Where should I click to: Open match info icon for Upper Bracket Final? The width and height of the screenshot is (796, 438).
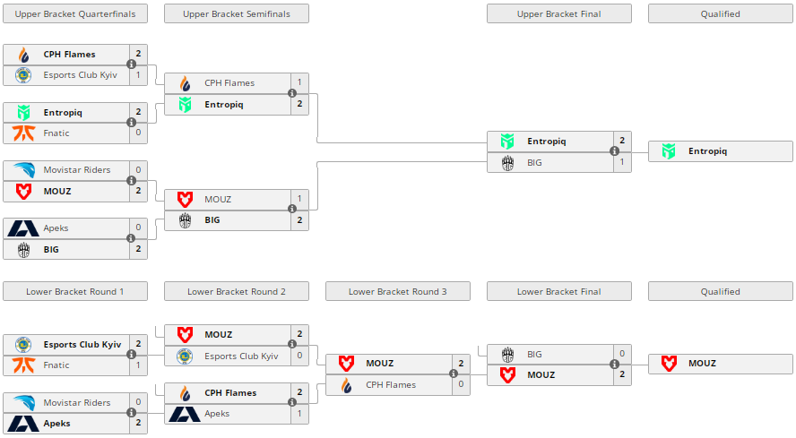615,151
